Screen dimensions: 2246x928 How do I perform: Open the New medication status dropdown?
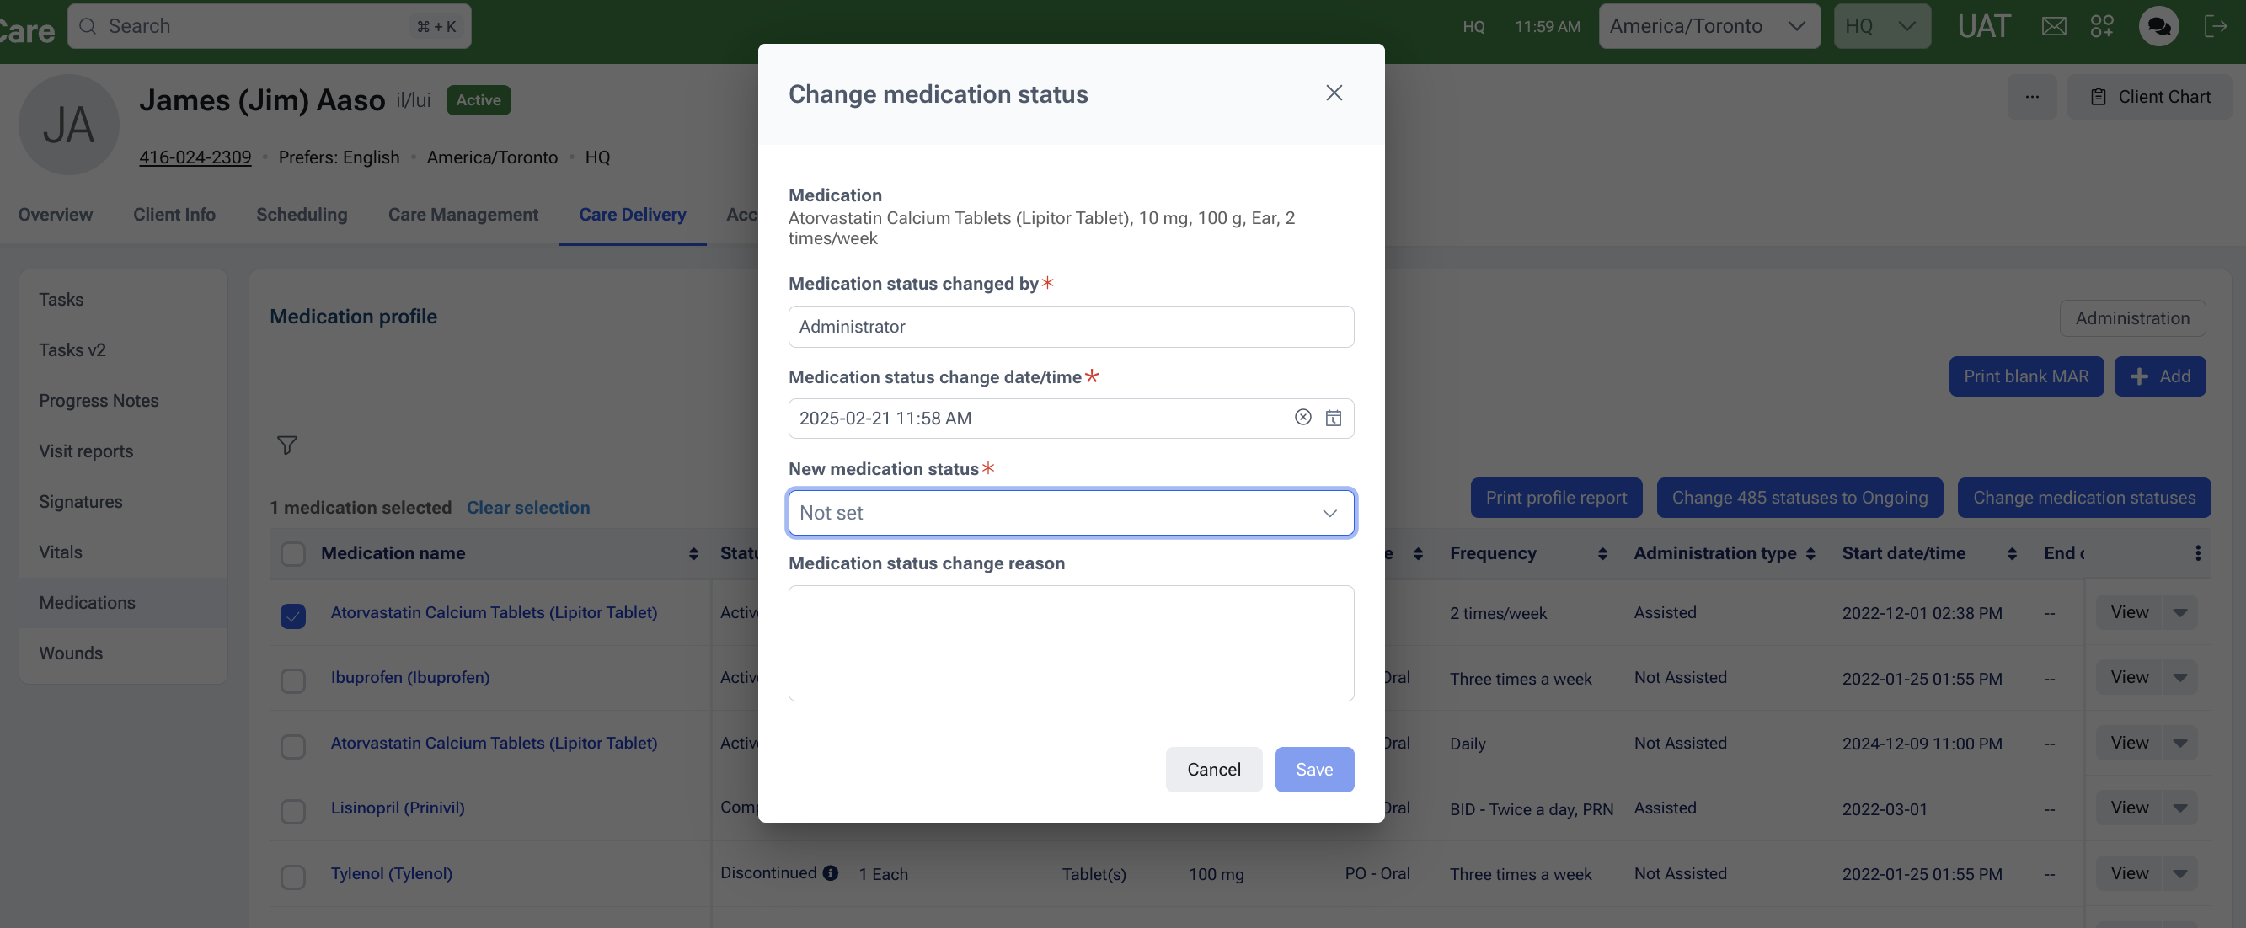pos(1071,512)
